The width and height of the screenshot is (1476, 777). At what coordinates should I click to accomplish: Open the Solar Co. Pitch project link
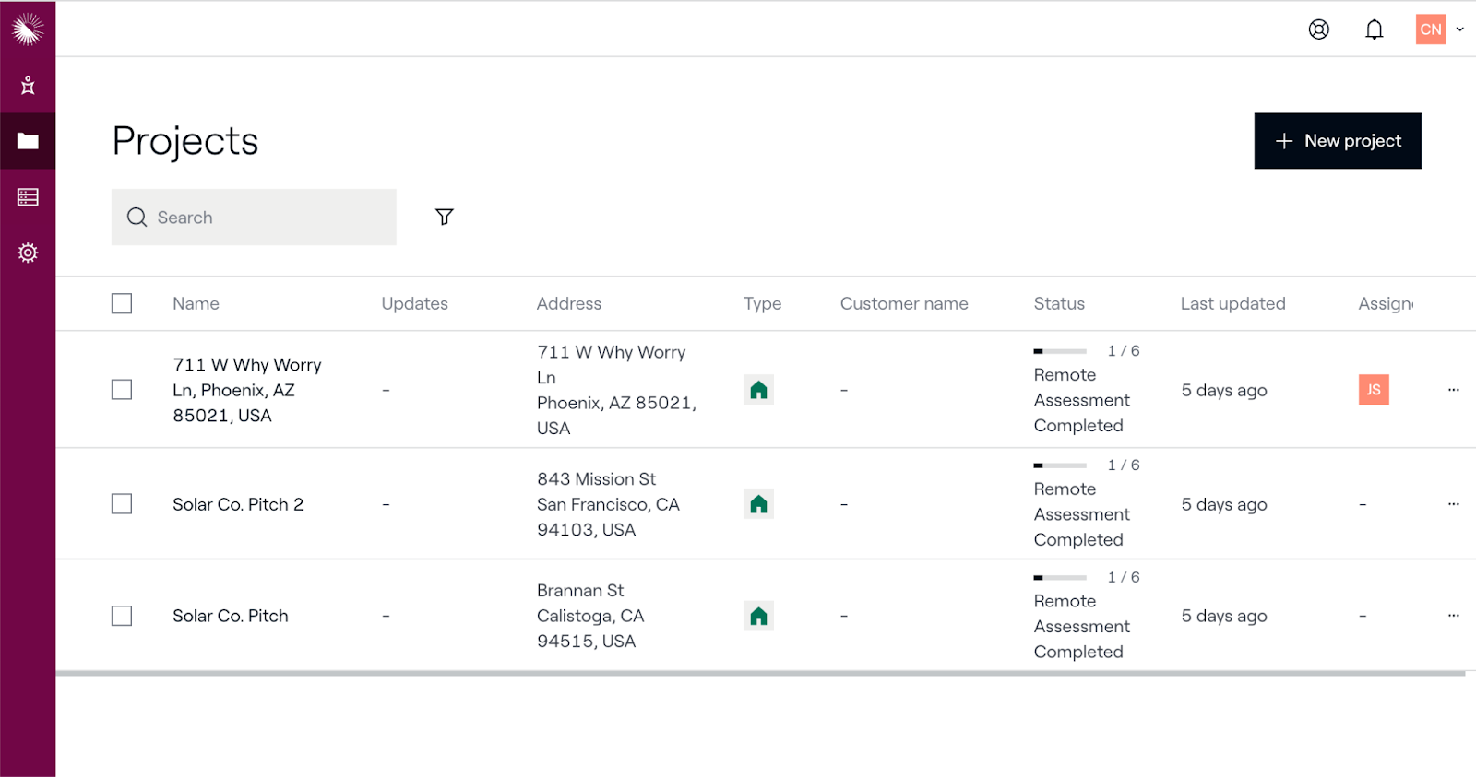pyautogui.click(x=231, y=616)
